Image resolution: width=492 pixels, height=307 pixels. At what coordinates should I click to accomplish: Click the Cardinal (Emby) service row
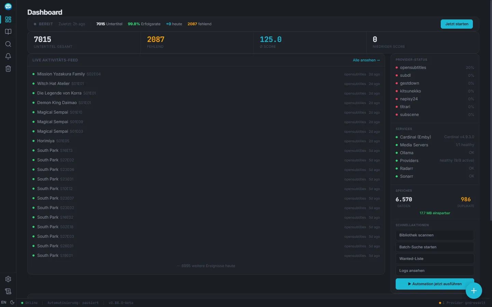tap(435, 137)
